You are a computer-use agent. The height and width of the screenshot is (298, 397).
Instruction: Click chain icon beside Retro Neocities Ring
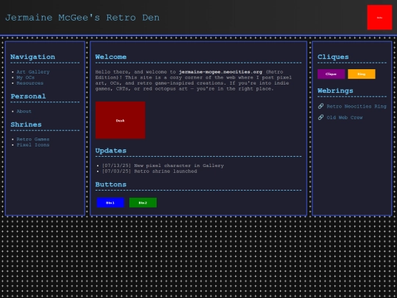321,106
